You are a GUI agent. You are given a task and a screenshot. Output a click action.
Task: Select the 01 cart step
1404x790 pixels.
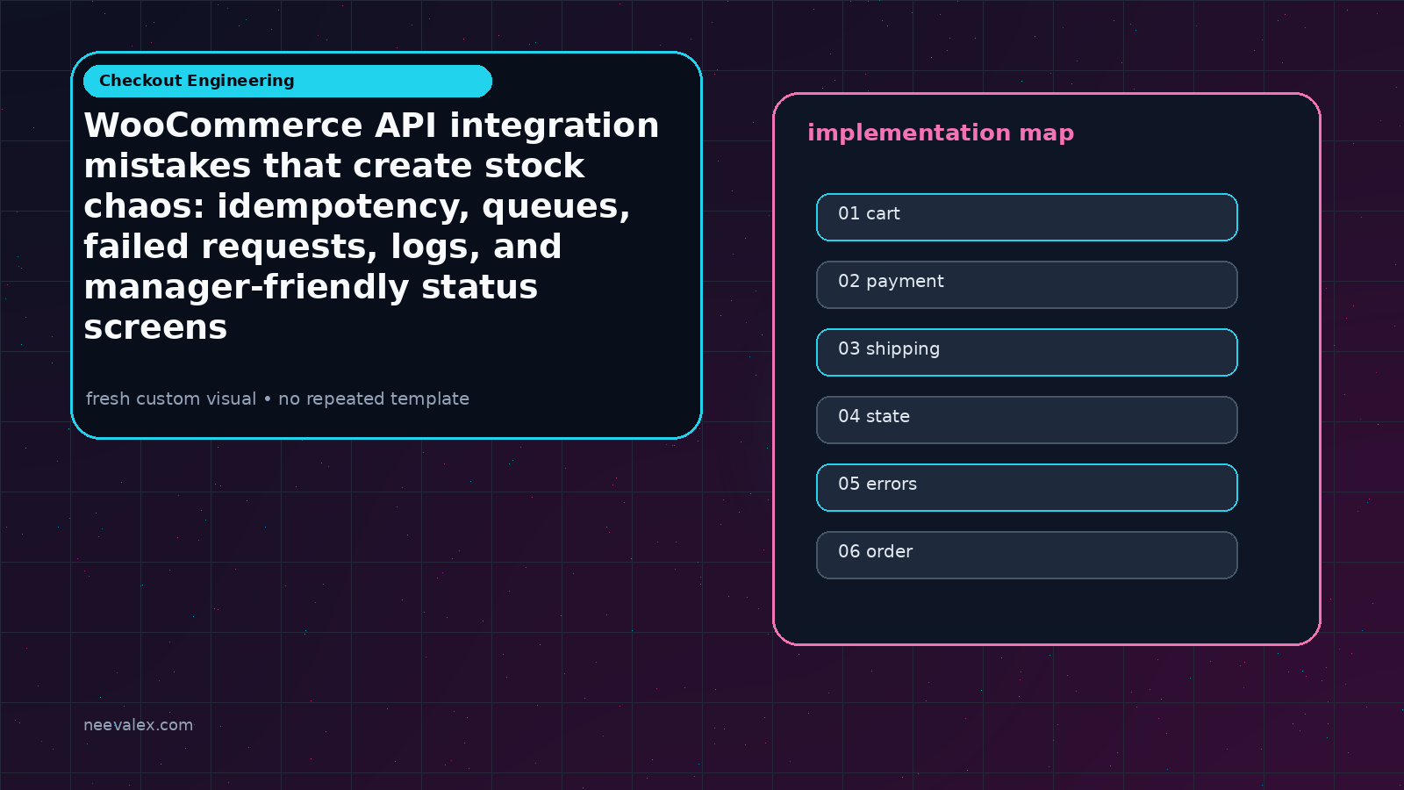coord(1027,217)
